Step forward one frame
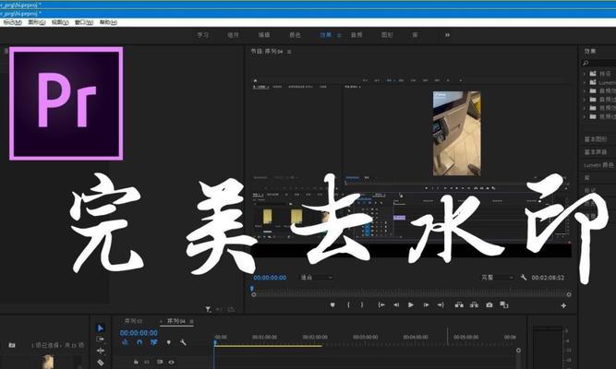The width and height of the screenshot is (616, 369). [426, 305]
